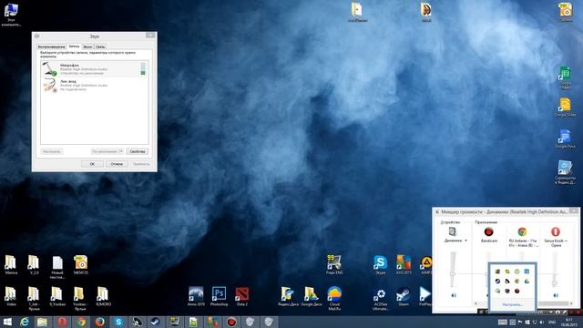Open File Explorer from the taskbar
Image resolution: width=583 pixels, height=328 pixels.
[42, 322]
